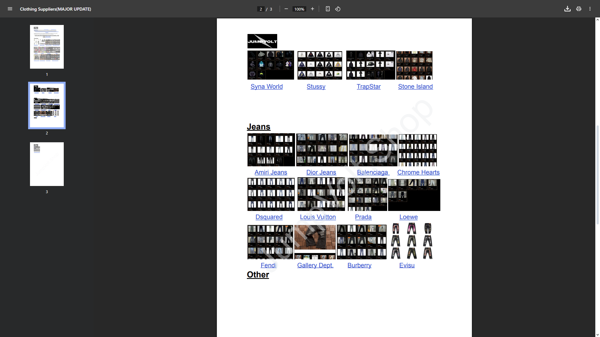Click the Evisu jeans link
Viewport: 600px width, 337px height.
pyautogui.click(x=407, y=265)
